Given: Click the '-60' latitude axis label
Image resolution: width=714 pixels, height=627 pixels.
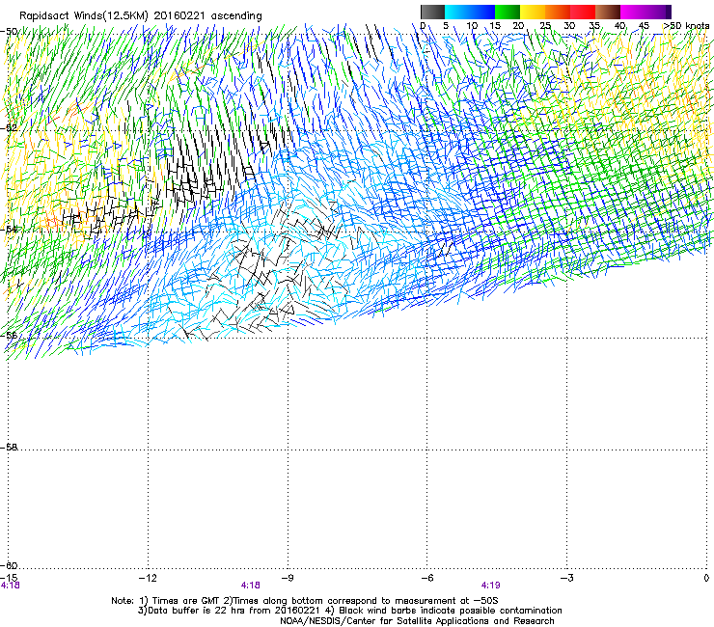Looking at the screenshot, I should (x=9, y=565).
